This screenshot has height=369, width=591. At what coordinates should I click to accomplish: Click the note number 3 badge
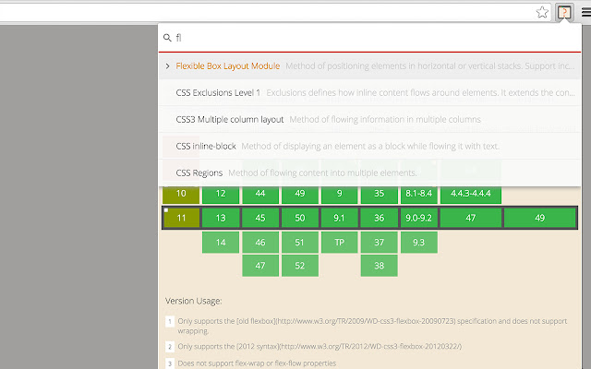pos(170,363)
